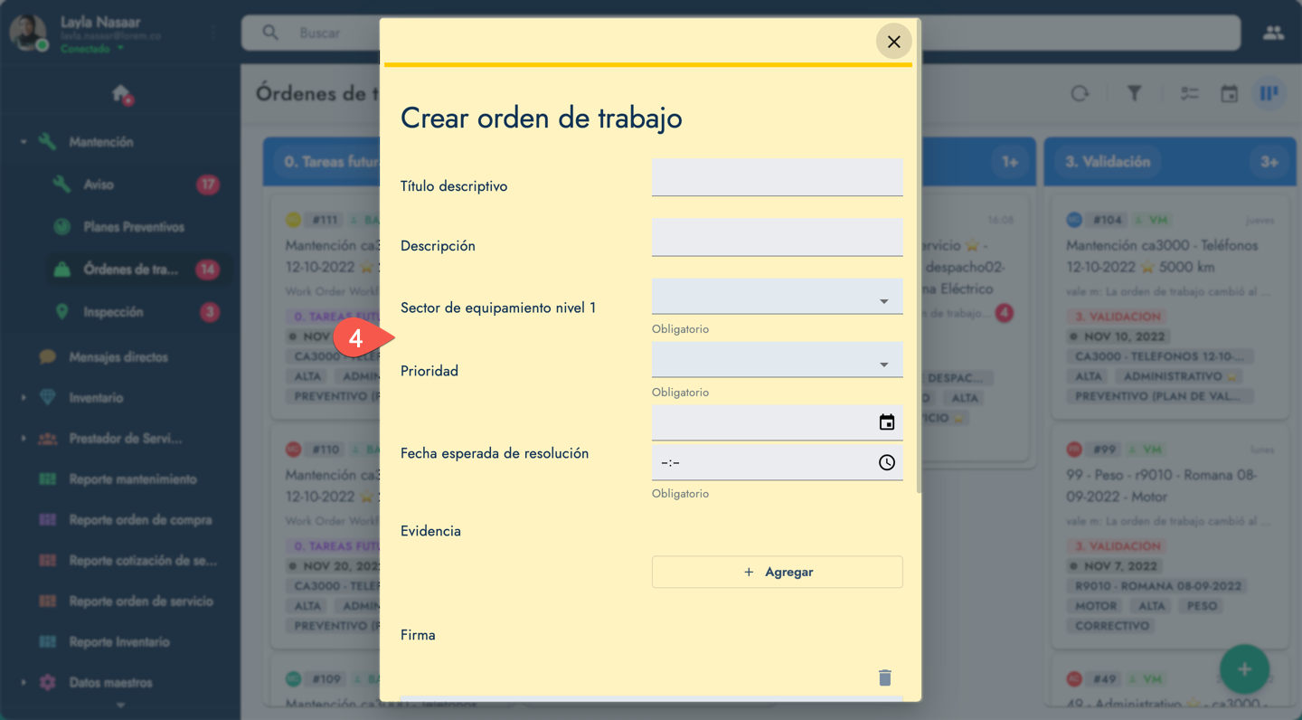Click the search magnifier icon
Image resolution: width=1302 pixels, height=720 pixels.
click(x=270, y=33)
